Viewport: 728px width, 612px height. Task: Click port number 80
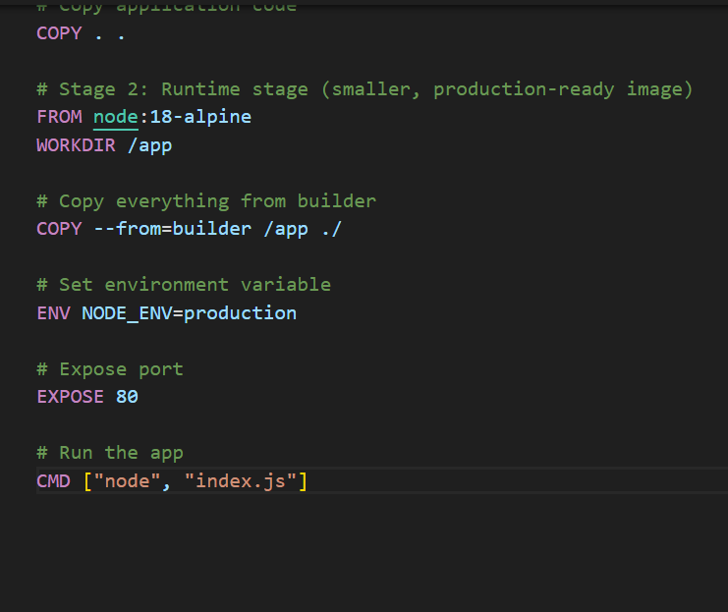click(x=127, y=397)
